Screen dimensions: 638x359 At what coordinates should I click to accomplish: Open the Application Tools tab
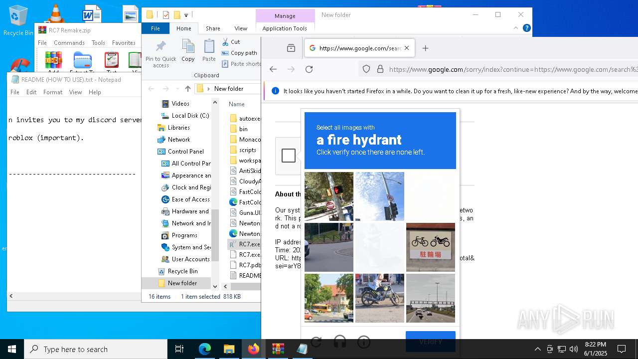click(x=285, y=28)
